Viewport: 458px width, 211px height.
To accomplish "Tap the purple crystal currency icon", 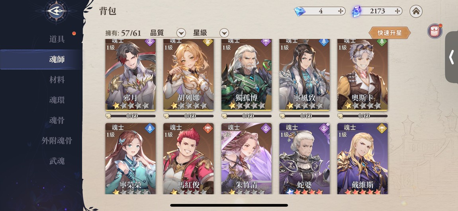I will 357,12.
